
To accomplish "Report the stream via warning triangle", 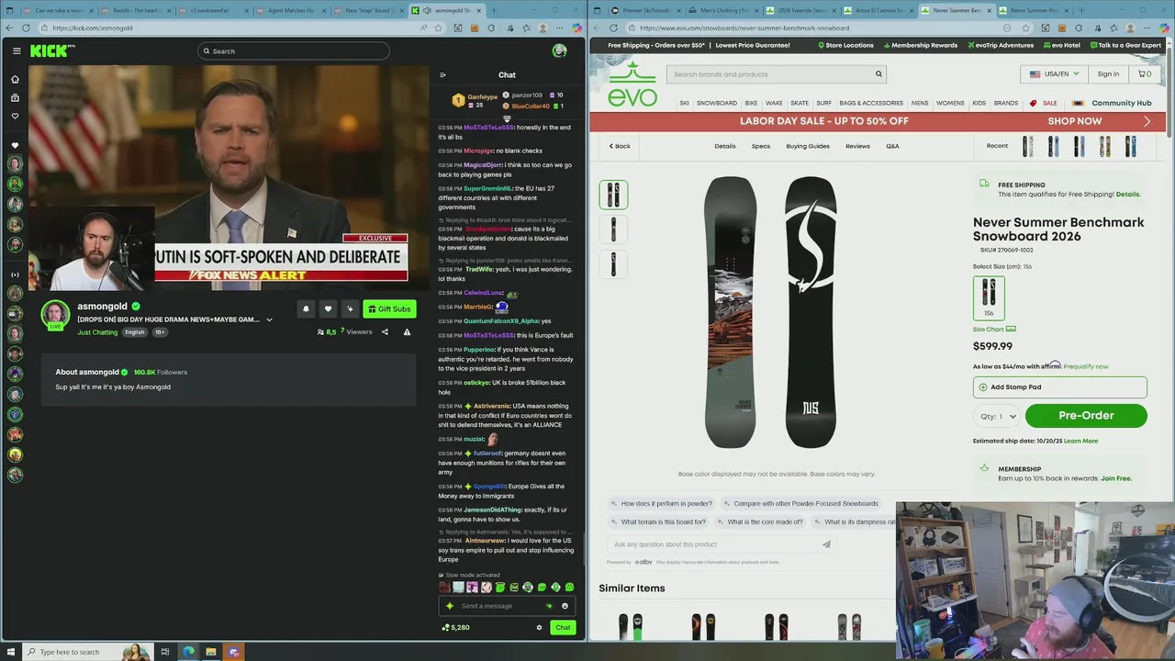I will (x=407, y=331).
